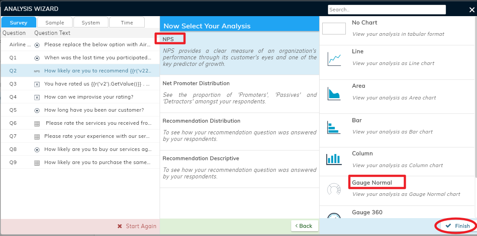
Task: Click the chart list vertical scrollbar
Action: click(x=475, y=97)
